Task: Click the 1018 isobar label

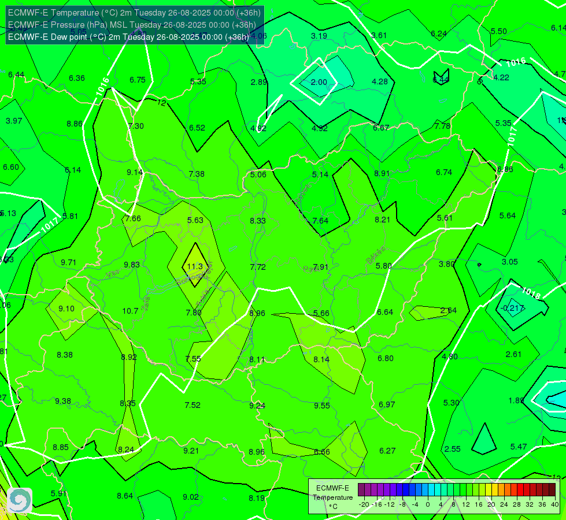Action: 531,293
